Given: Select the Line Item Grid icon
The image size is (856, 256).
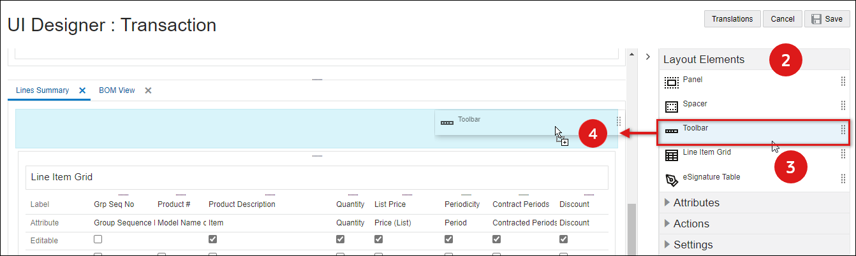Looking at the screenshot, I should 671,155.
